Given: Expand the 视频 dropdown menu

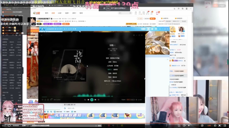Looking at the screenshot, I should click(x=67, y=13).
